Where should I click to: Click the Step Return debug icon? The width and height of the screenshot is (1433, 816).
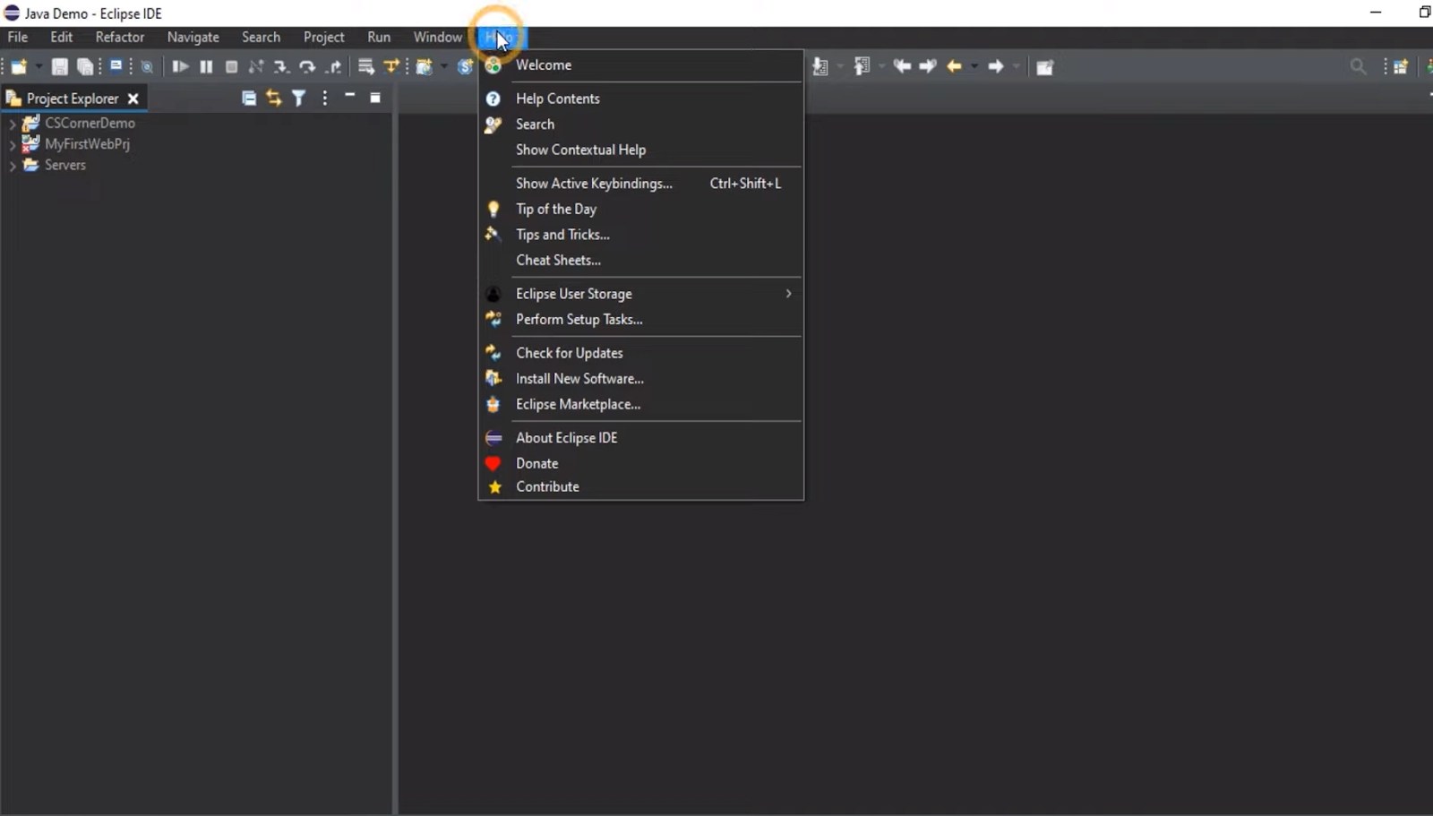pos(334,66)
